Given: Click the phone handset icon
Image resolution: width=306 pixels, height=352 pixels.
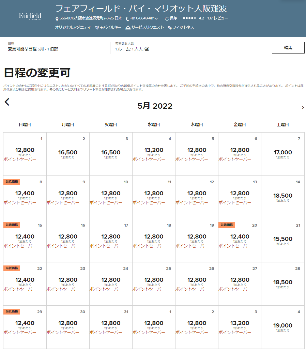Looking at the screenshot, I should (x=127, y=19).
